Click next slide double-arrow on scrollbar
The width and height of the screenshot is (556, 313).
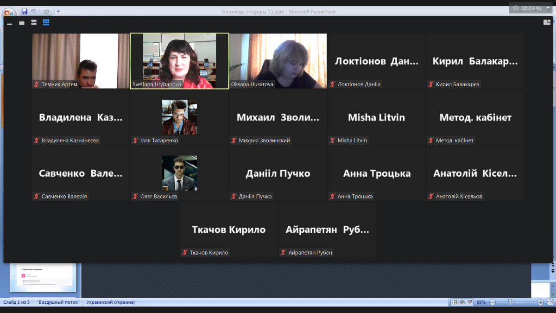[553, 271]
